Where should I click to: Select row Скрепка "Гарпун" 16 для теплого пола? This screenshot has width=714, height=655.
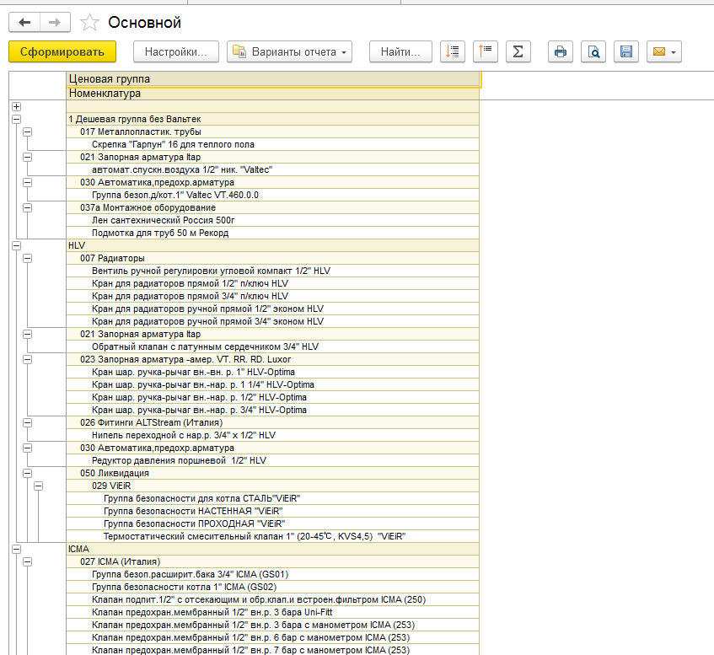273,144
